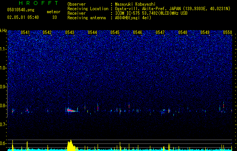Click the Receiver label

click(x=76, y=13)
